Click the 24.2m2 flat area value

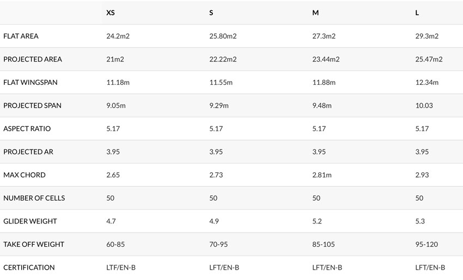pos(118,36)
